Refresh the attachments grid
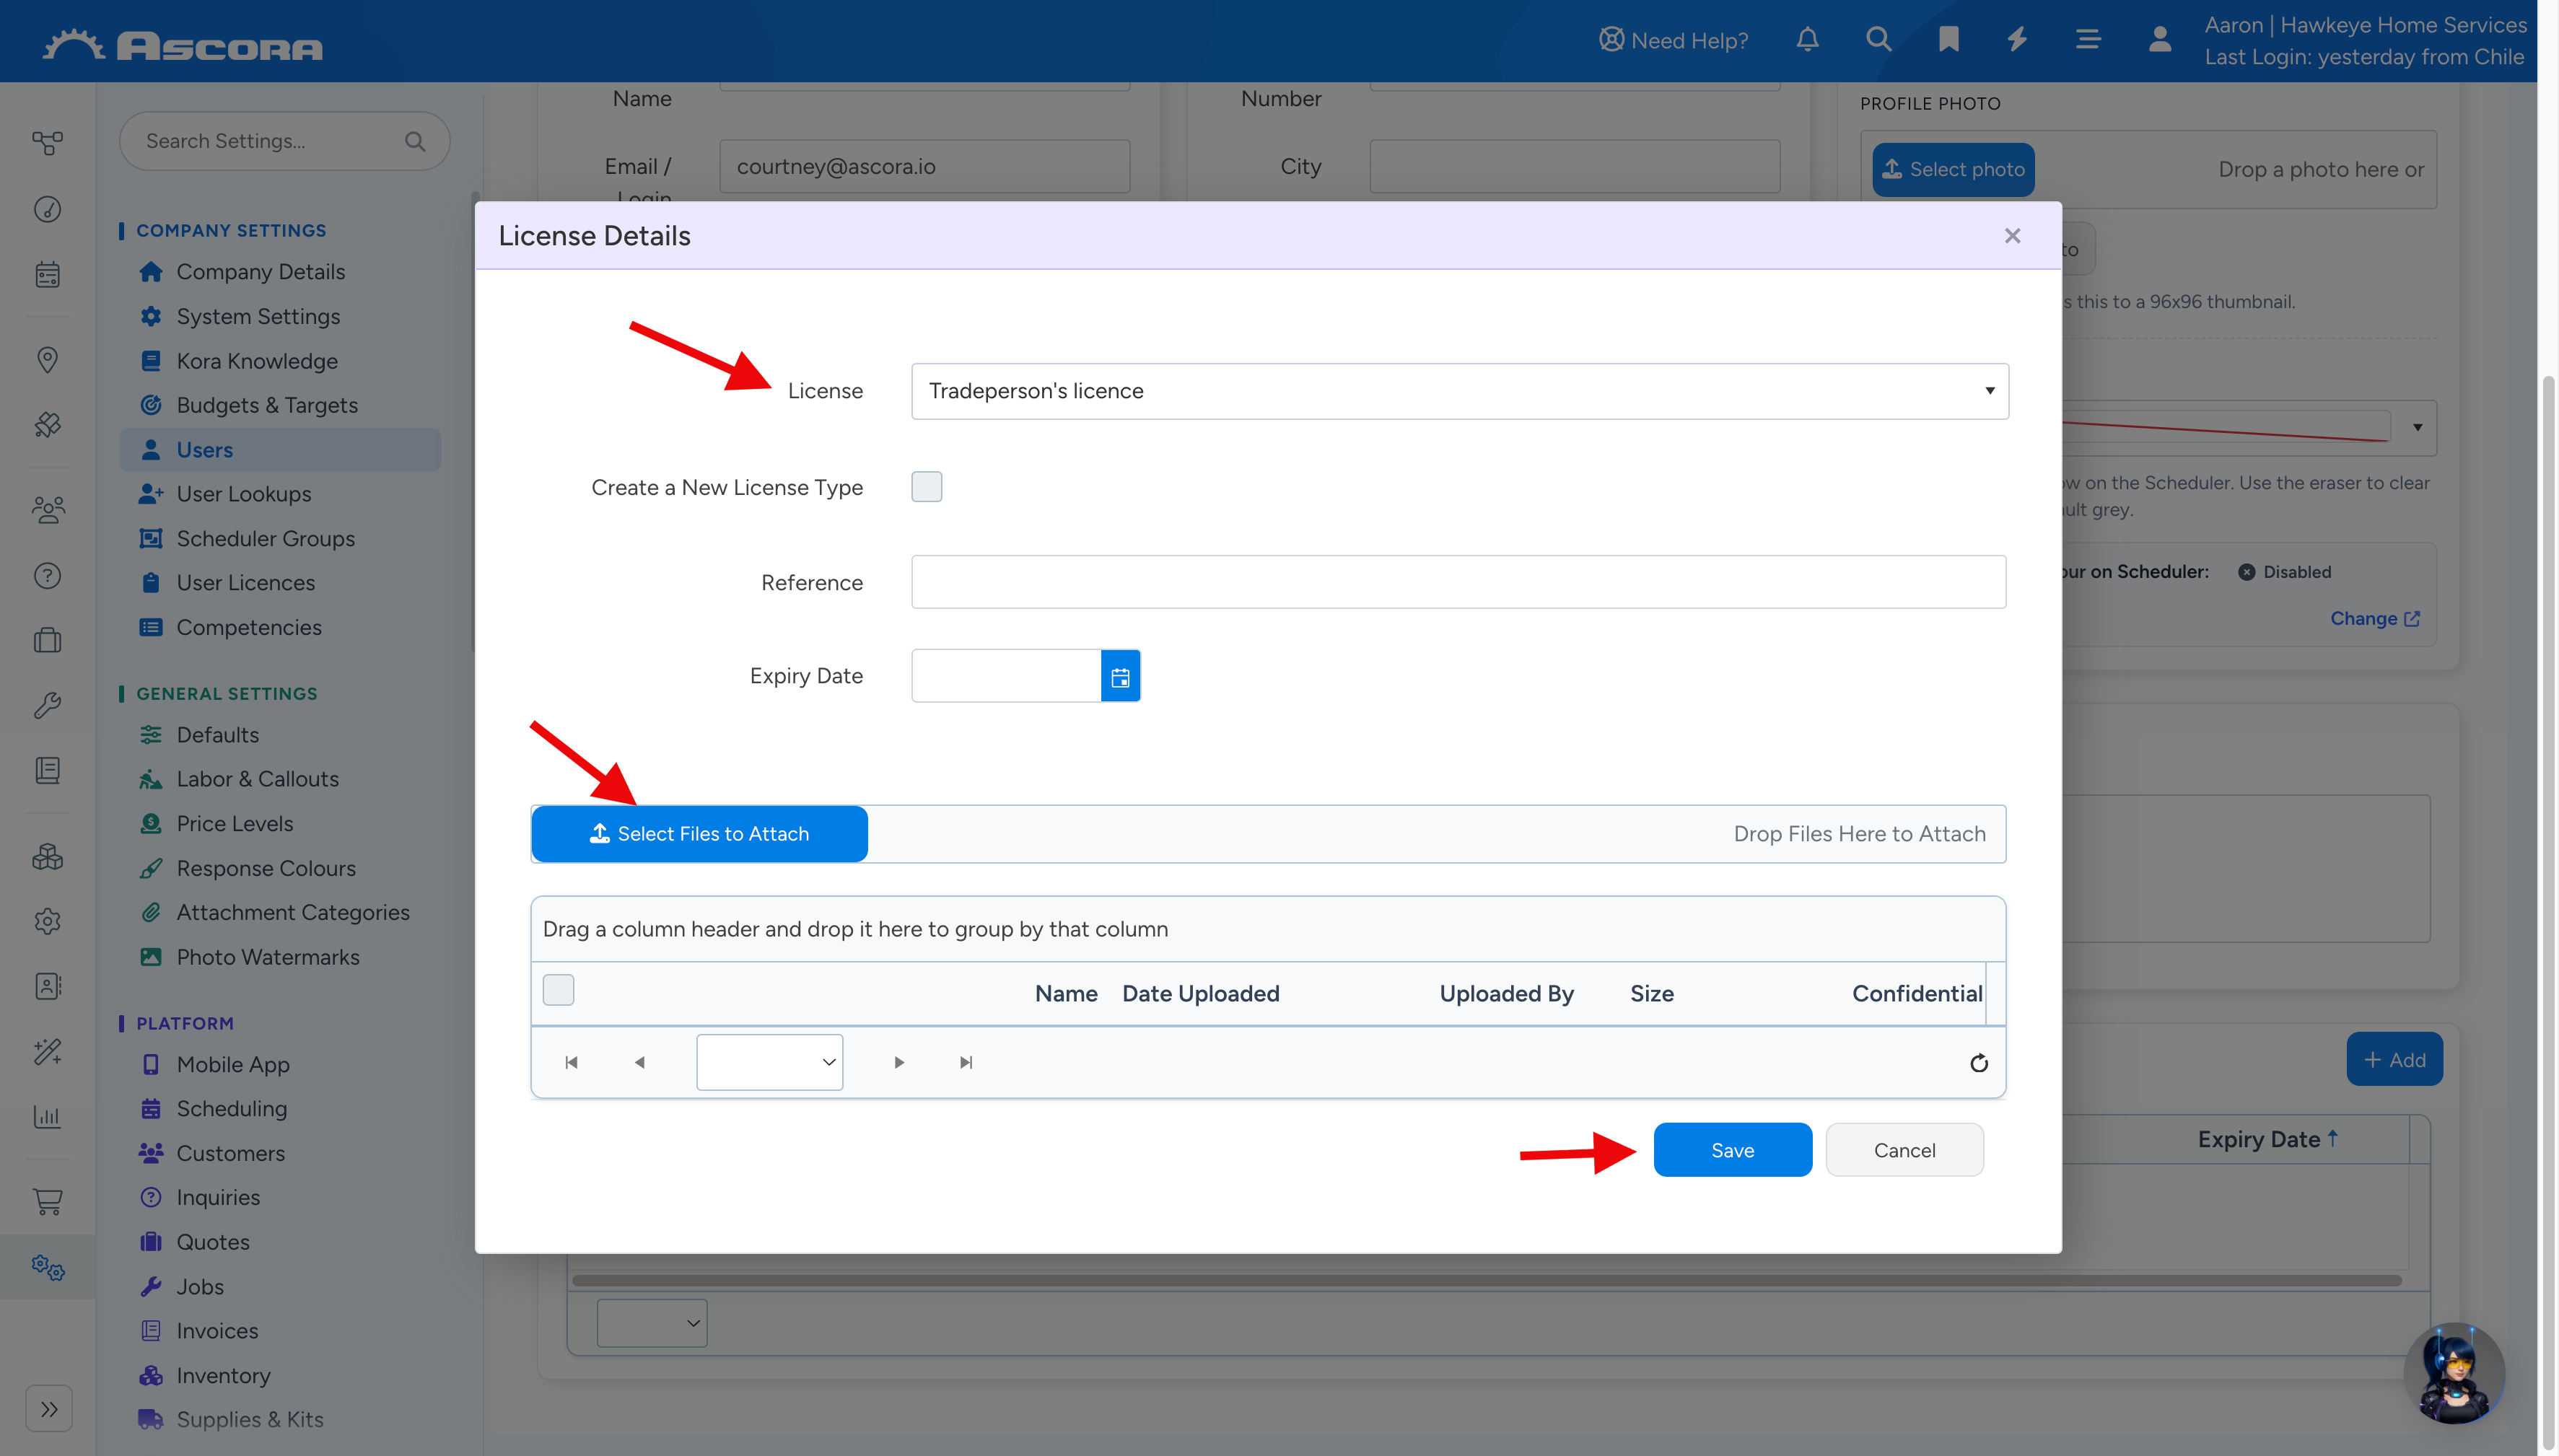 (x=1978, y=1063)
